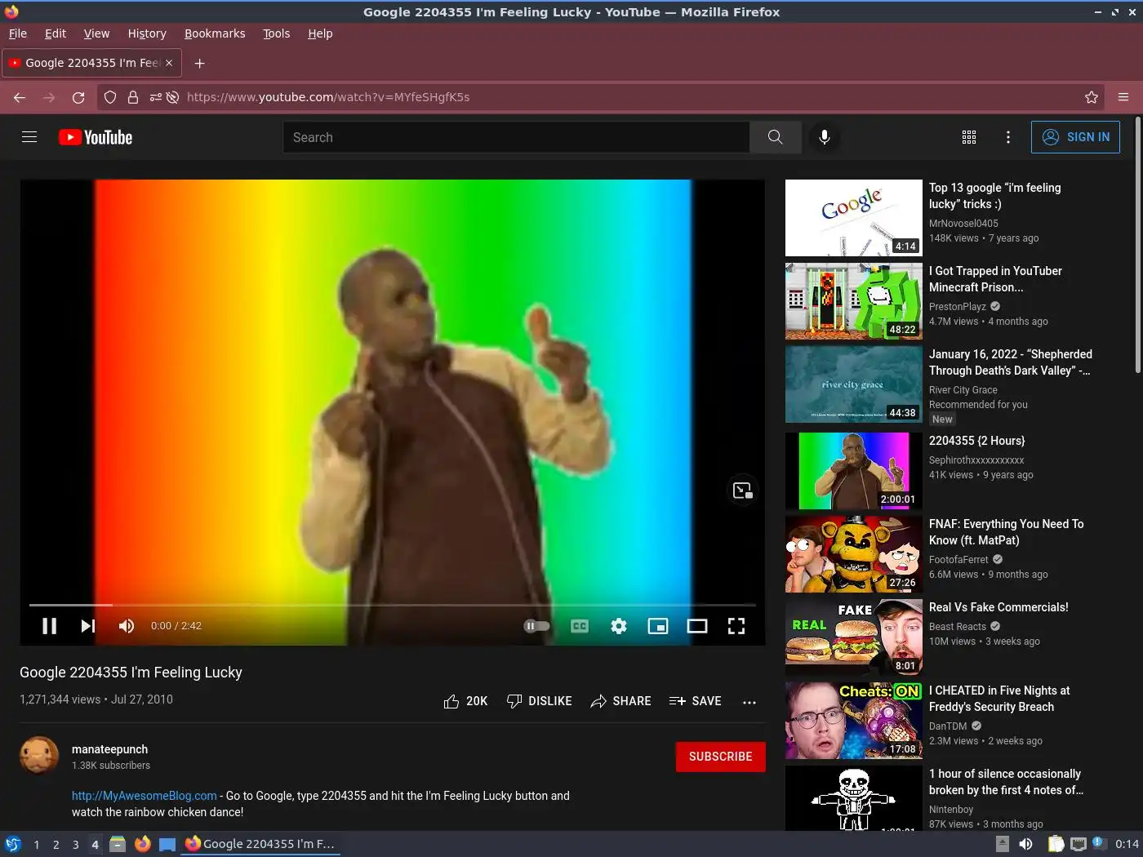Like the video with 20K likes
This screenshot has height=857, width=1143.
465,701
